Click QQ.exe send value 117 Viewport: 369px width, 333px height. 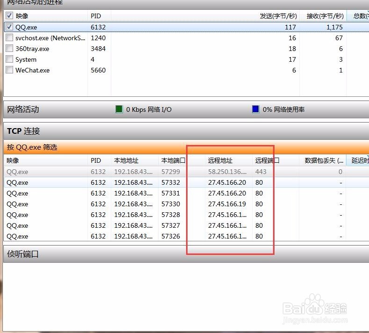tap(290, 27)
